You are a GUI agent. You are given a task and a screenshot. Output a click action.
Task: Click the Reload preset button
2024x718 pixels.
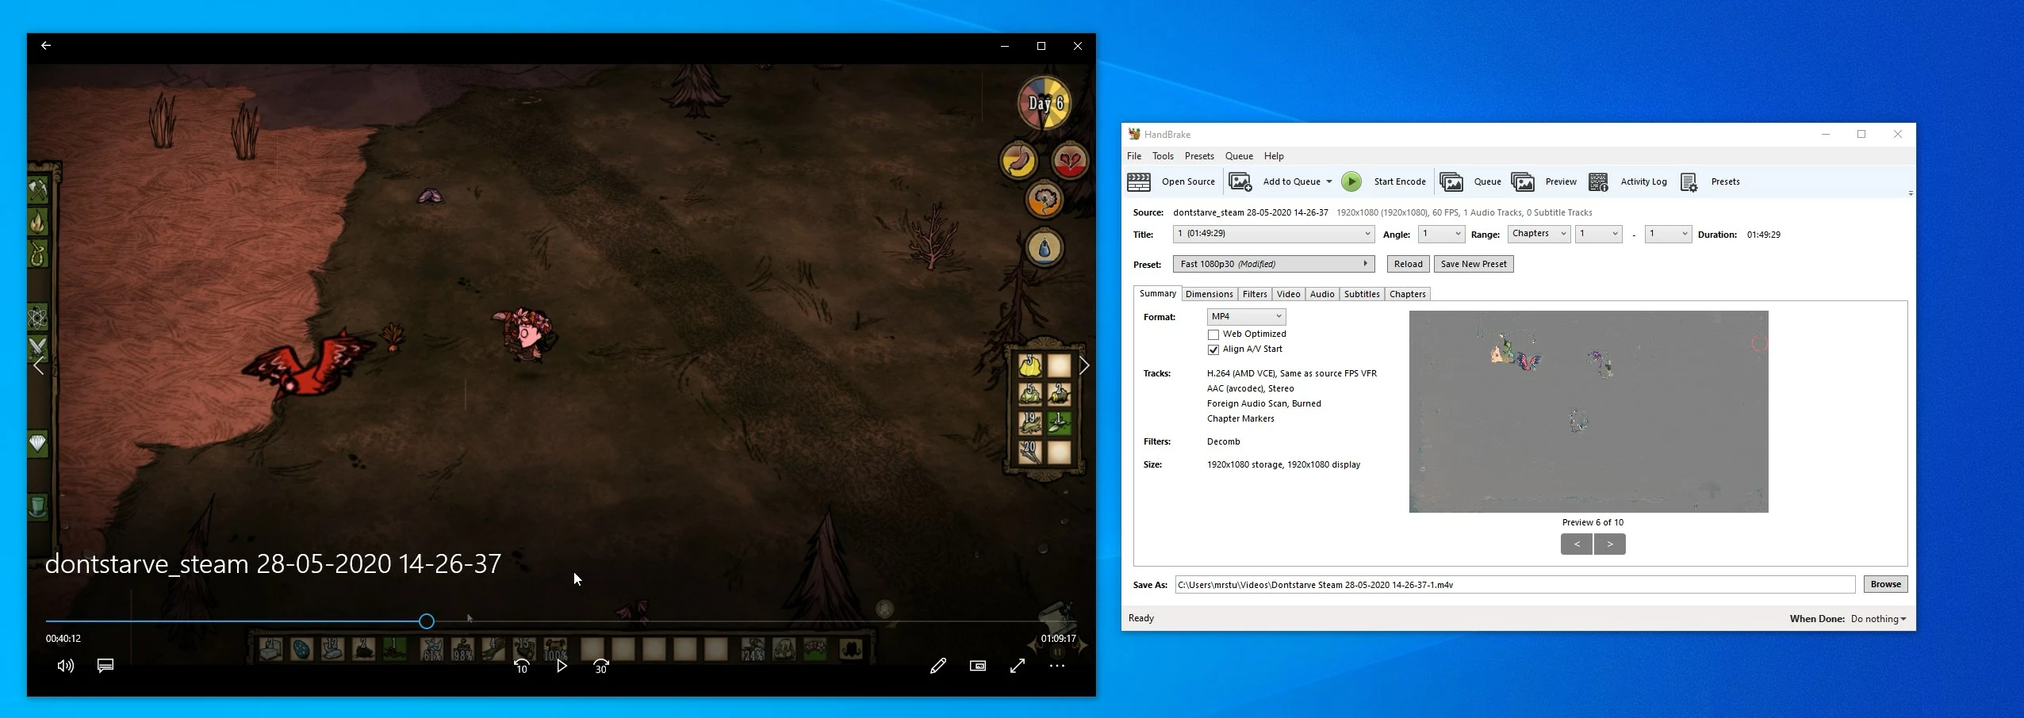coord(1408,264)
